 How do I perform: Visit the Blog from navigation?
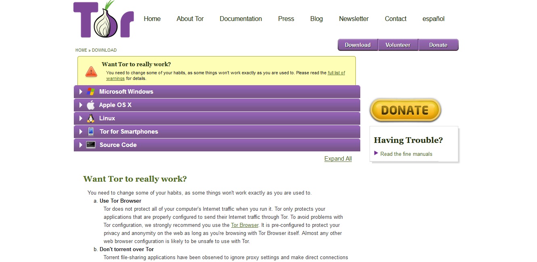tap(316, 19)
